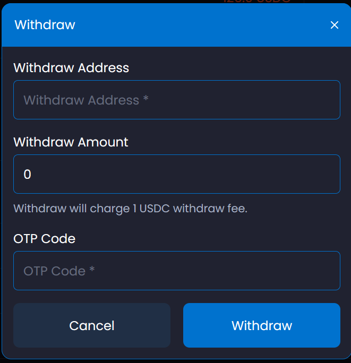Click the 1 USDC withdraw fee notice
Image resolution: width=351 pixels, height=363 pixels.
(x=130, y=209)
